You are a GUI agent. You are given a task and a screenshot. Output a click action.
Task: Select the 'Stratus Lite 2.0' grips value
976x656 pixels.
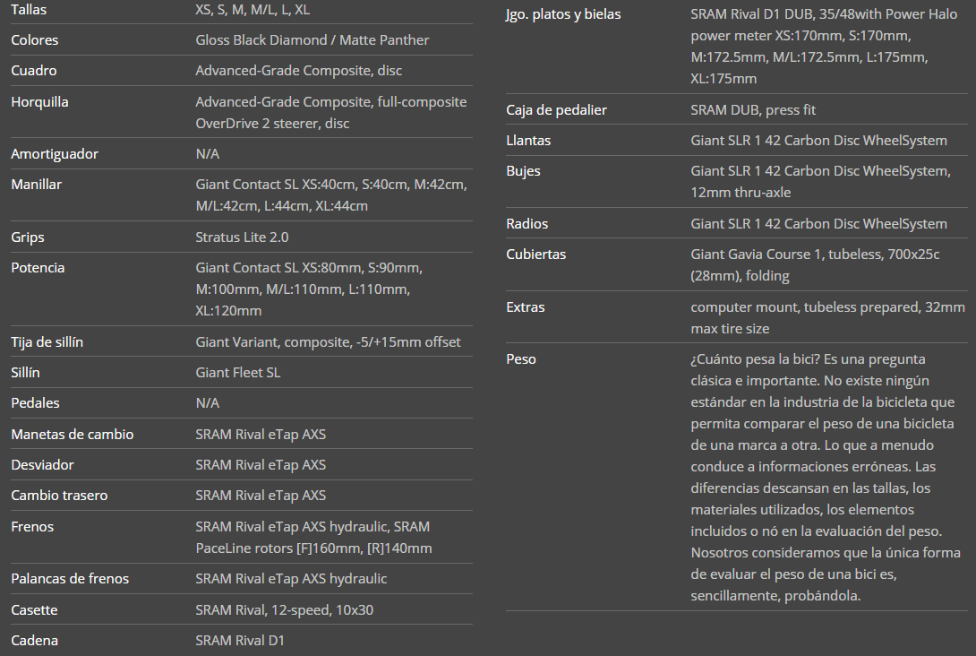[x=242, y=237]
